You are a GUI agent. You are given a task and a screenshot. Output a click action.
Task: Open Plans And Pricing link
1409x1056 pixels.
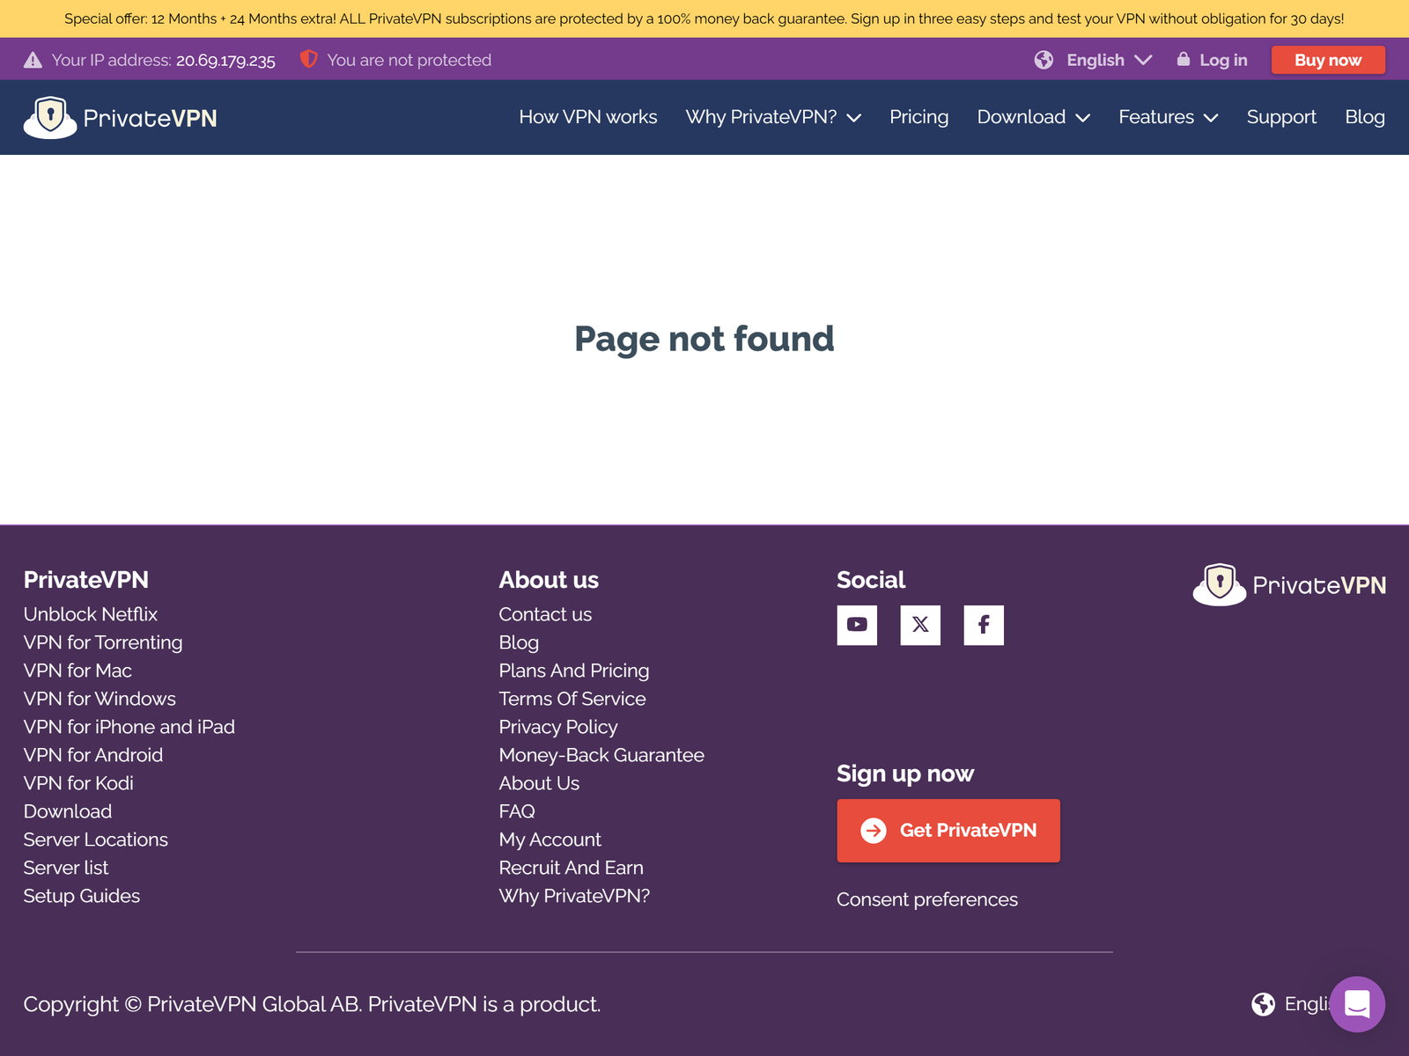click(x=574, y=671)
